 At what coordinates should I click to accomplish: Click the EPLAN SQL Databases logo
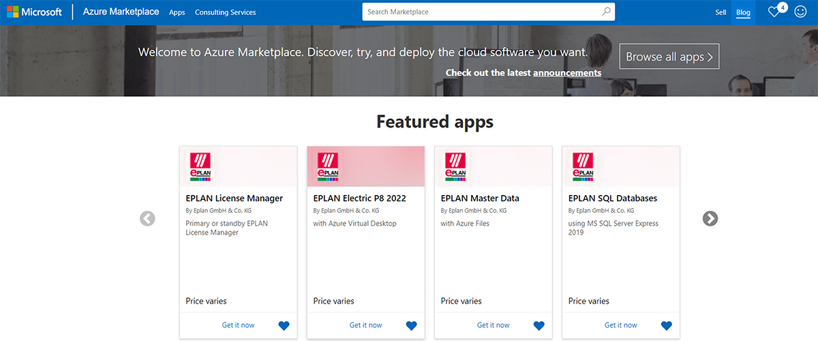582,166
